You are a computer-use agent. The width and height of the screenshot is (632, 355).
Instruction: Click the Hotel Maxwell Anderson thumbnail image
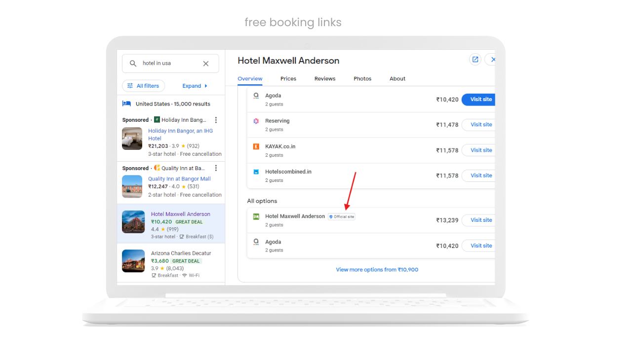click(x=133, y=222)
